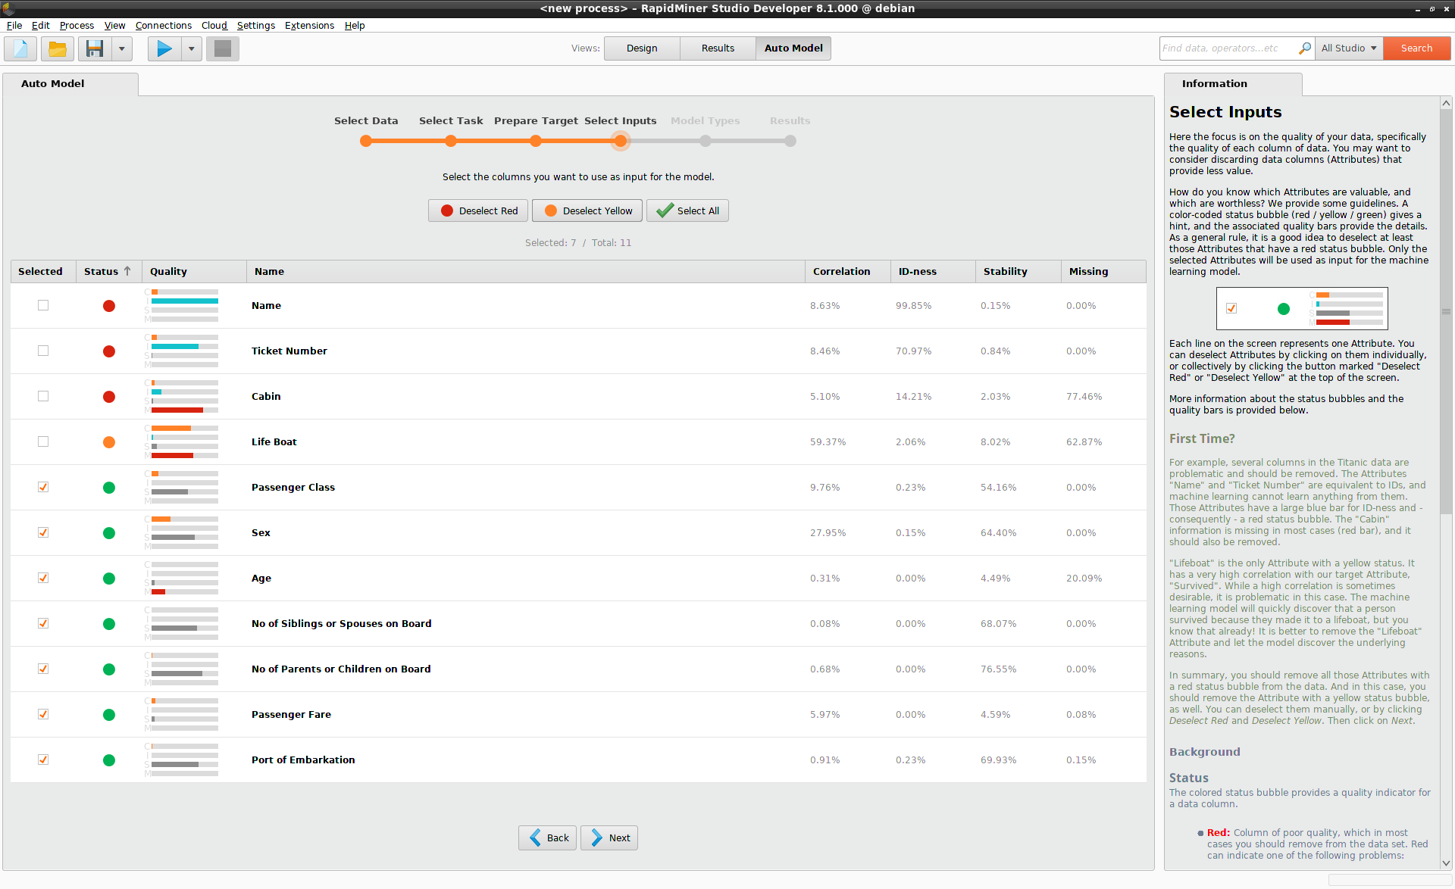1455x889 pixels.
Task: Open a saved process with the folder icon
Action: (x=58, y=48)
